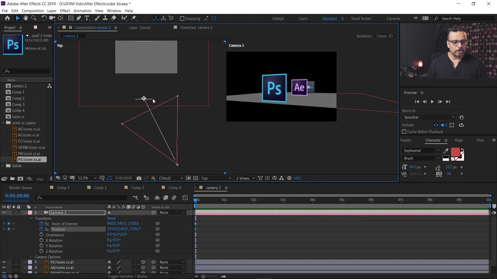The image size is (497, 279).
Task: Play the preview
Action: [432, 102]
